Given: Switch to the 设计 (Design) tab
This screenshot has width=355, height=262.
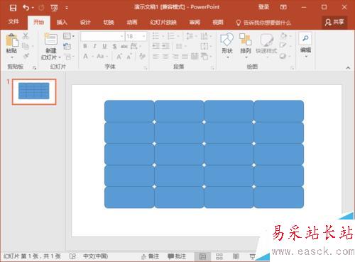Looking at the screenshot, I should [85, 22].
